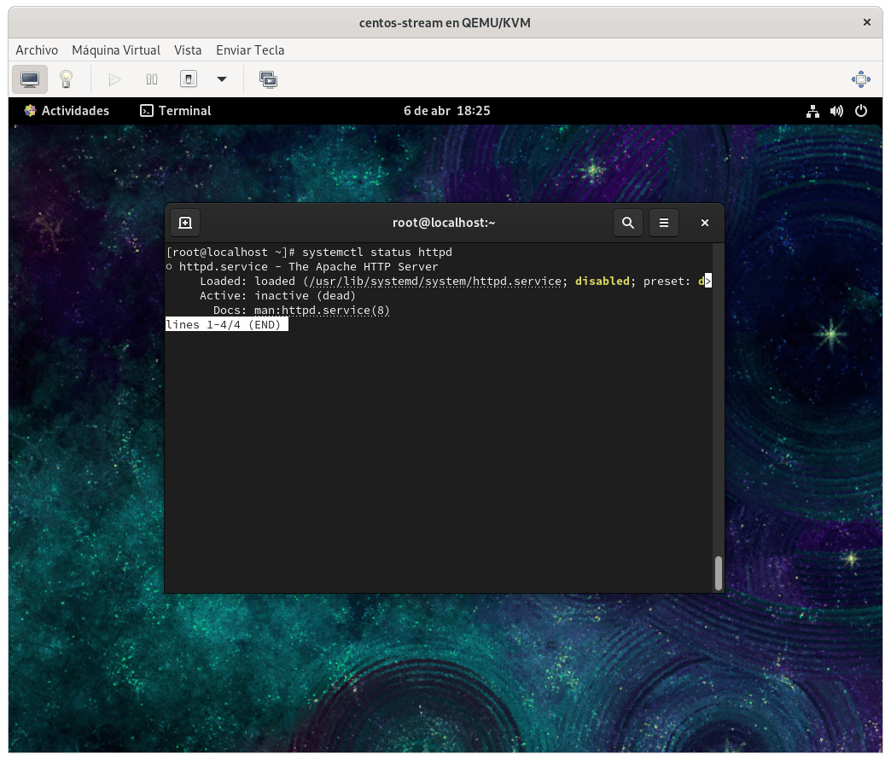The height and width of the screenshot is (761, 891).
Task: Open the manage VM snapshots icon
Action: coord(268,79)
